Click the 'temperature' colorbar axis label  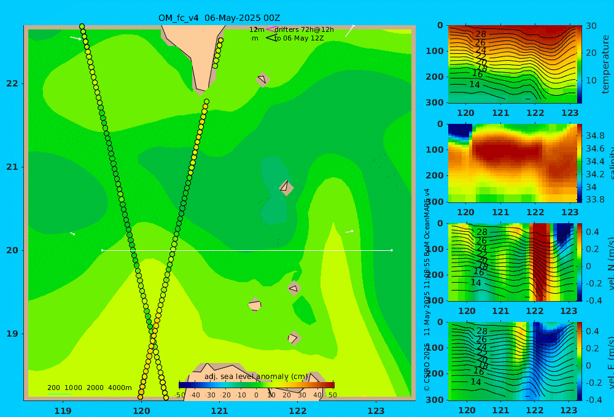605,64
